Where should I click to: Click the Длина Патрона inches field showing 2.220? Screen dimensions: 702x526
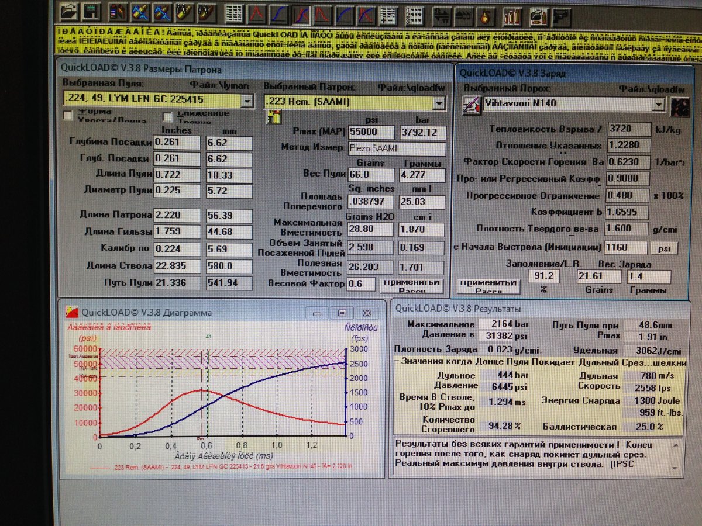pos(177,216)
